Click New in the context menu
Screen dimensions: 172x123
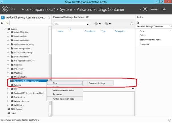pyautogui.click(x=65, y=83)
